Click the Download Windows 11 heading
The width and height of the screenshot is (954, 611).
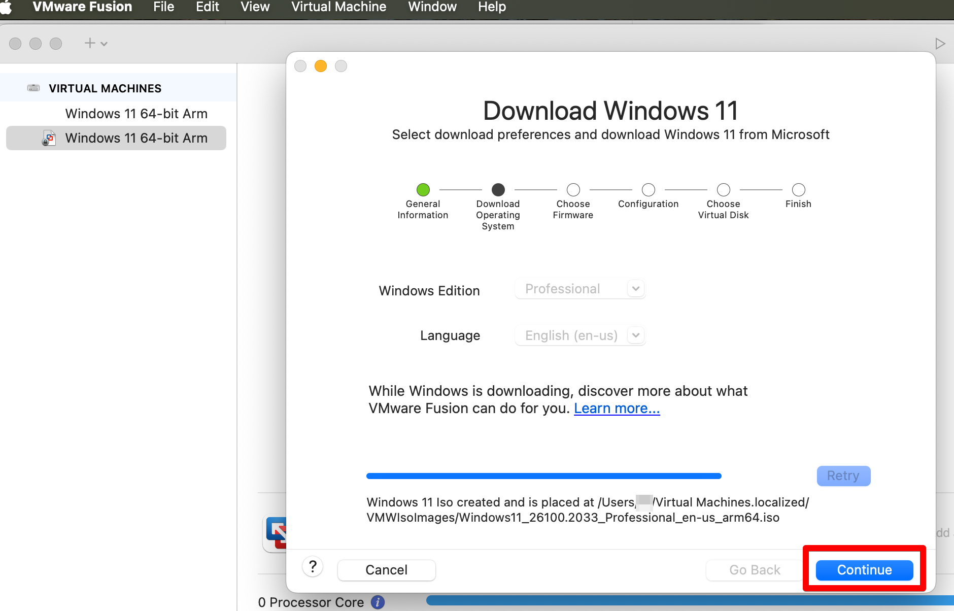(610, 111)
